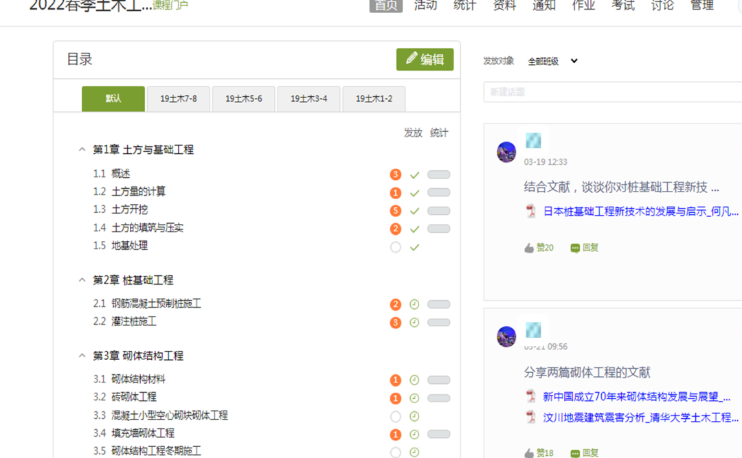Viewport: 742px width, 458px height.
Task: Click statistics bar for 1.4 土方的填筑与压实
Action: tap(438, 229)
